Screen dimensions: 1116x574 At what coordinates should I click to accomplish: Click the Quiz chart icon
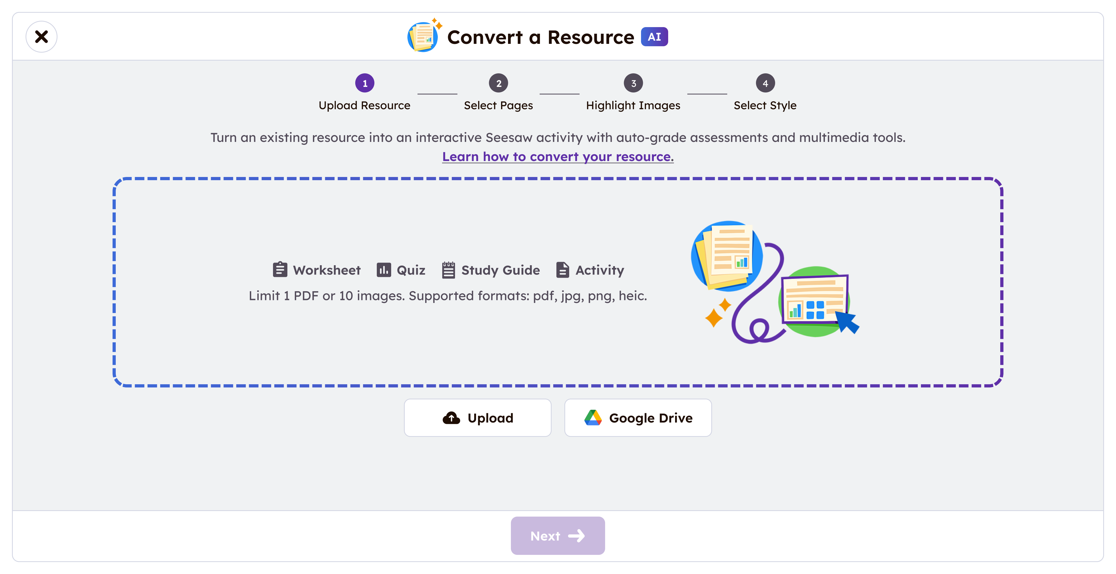tap(383, 269)
